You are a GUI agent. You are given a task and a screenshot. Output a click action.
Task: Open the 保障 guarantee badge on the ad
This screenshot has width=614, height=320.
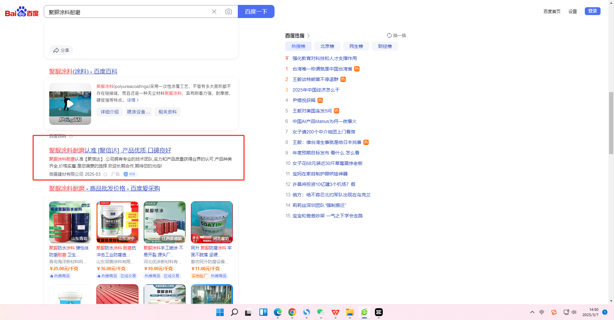[130, 174]
